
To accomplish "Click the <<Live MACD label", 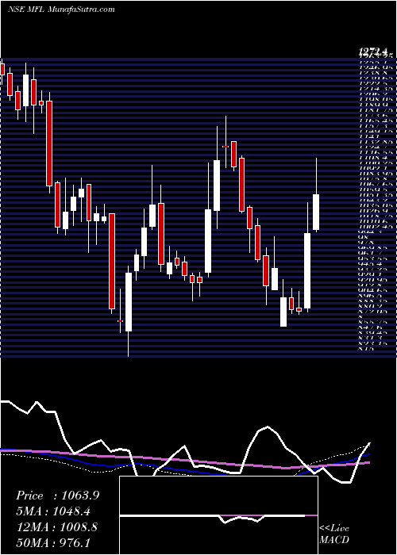I will pyautogui.click(x=334, y=534).
